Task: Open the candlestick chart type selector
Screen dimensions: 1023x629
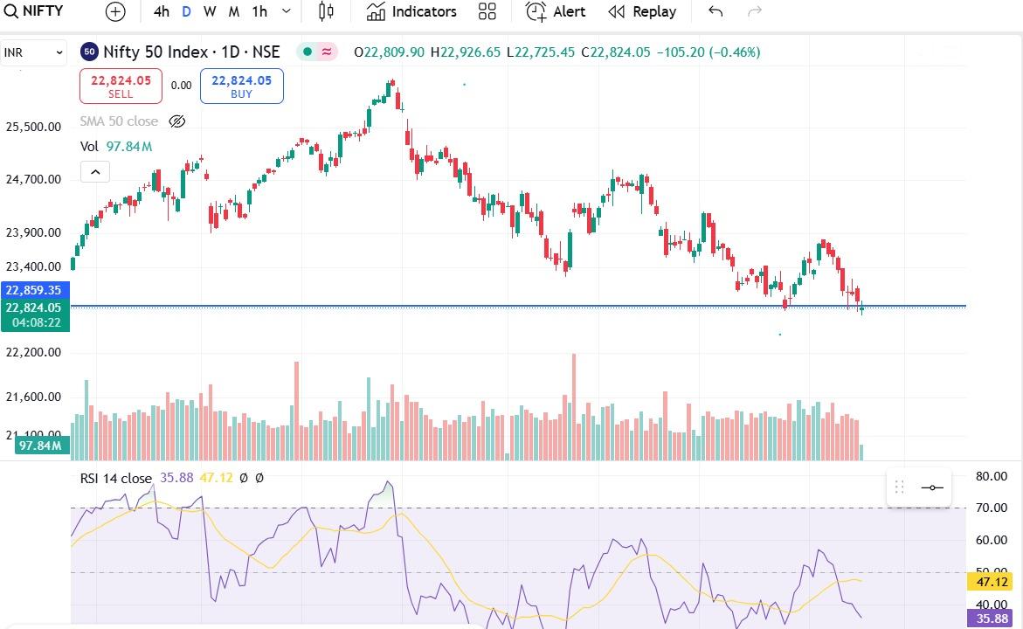Action: 326,11
